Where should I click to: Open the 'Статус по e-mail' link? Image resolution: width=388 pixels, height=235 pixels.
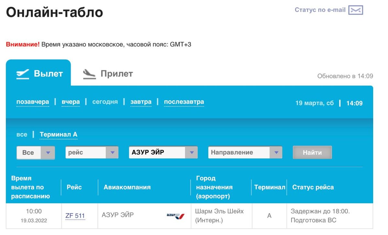(320, 10)
